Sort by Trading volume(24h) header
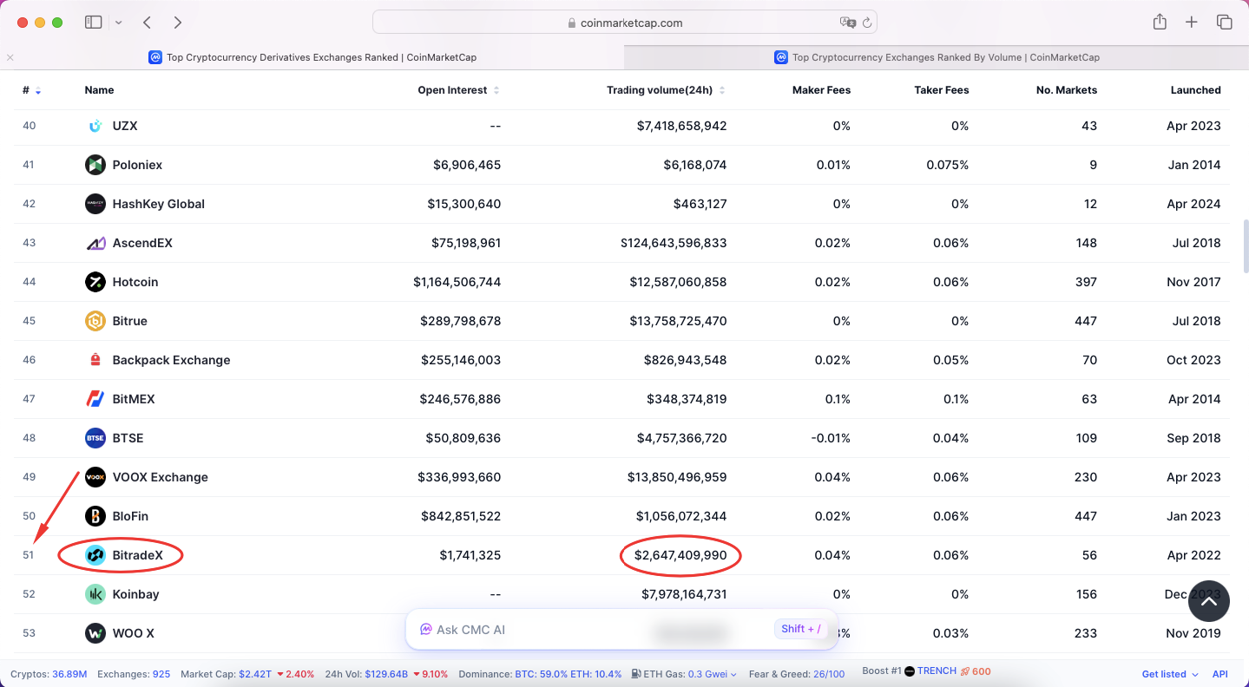This screenshot has width=1249, height=687. click(x=665, y=90)
